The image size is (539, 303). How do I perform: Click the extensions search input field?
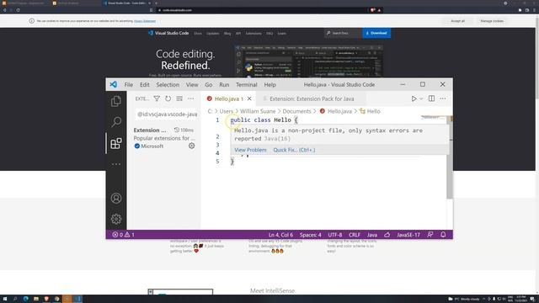coord(167,114)
